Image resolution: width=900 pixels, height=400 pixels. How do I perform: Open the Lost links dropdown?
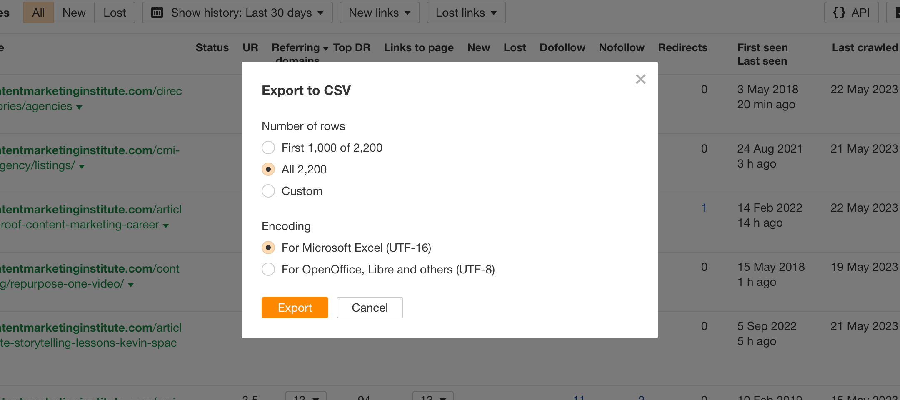click(x=466, y=12)
